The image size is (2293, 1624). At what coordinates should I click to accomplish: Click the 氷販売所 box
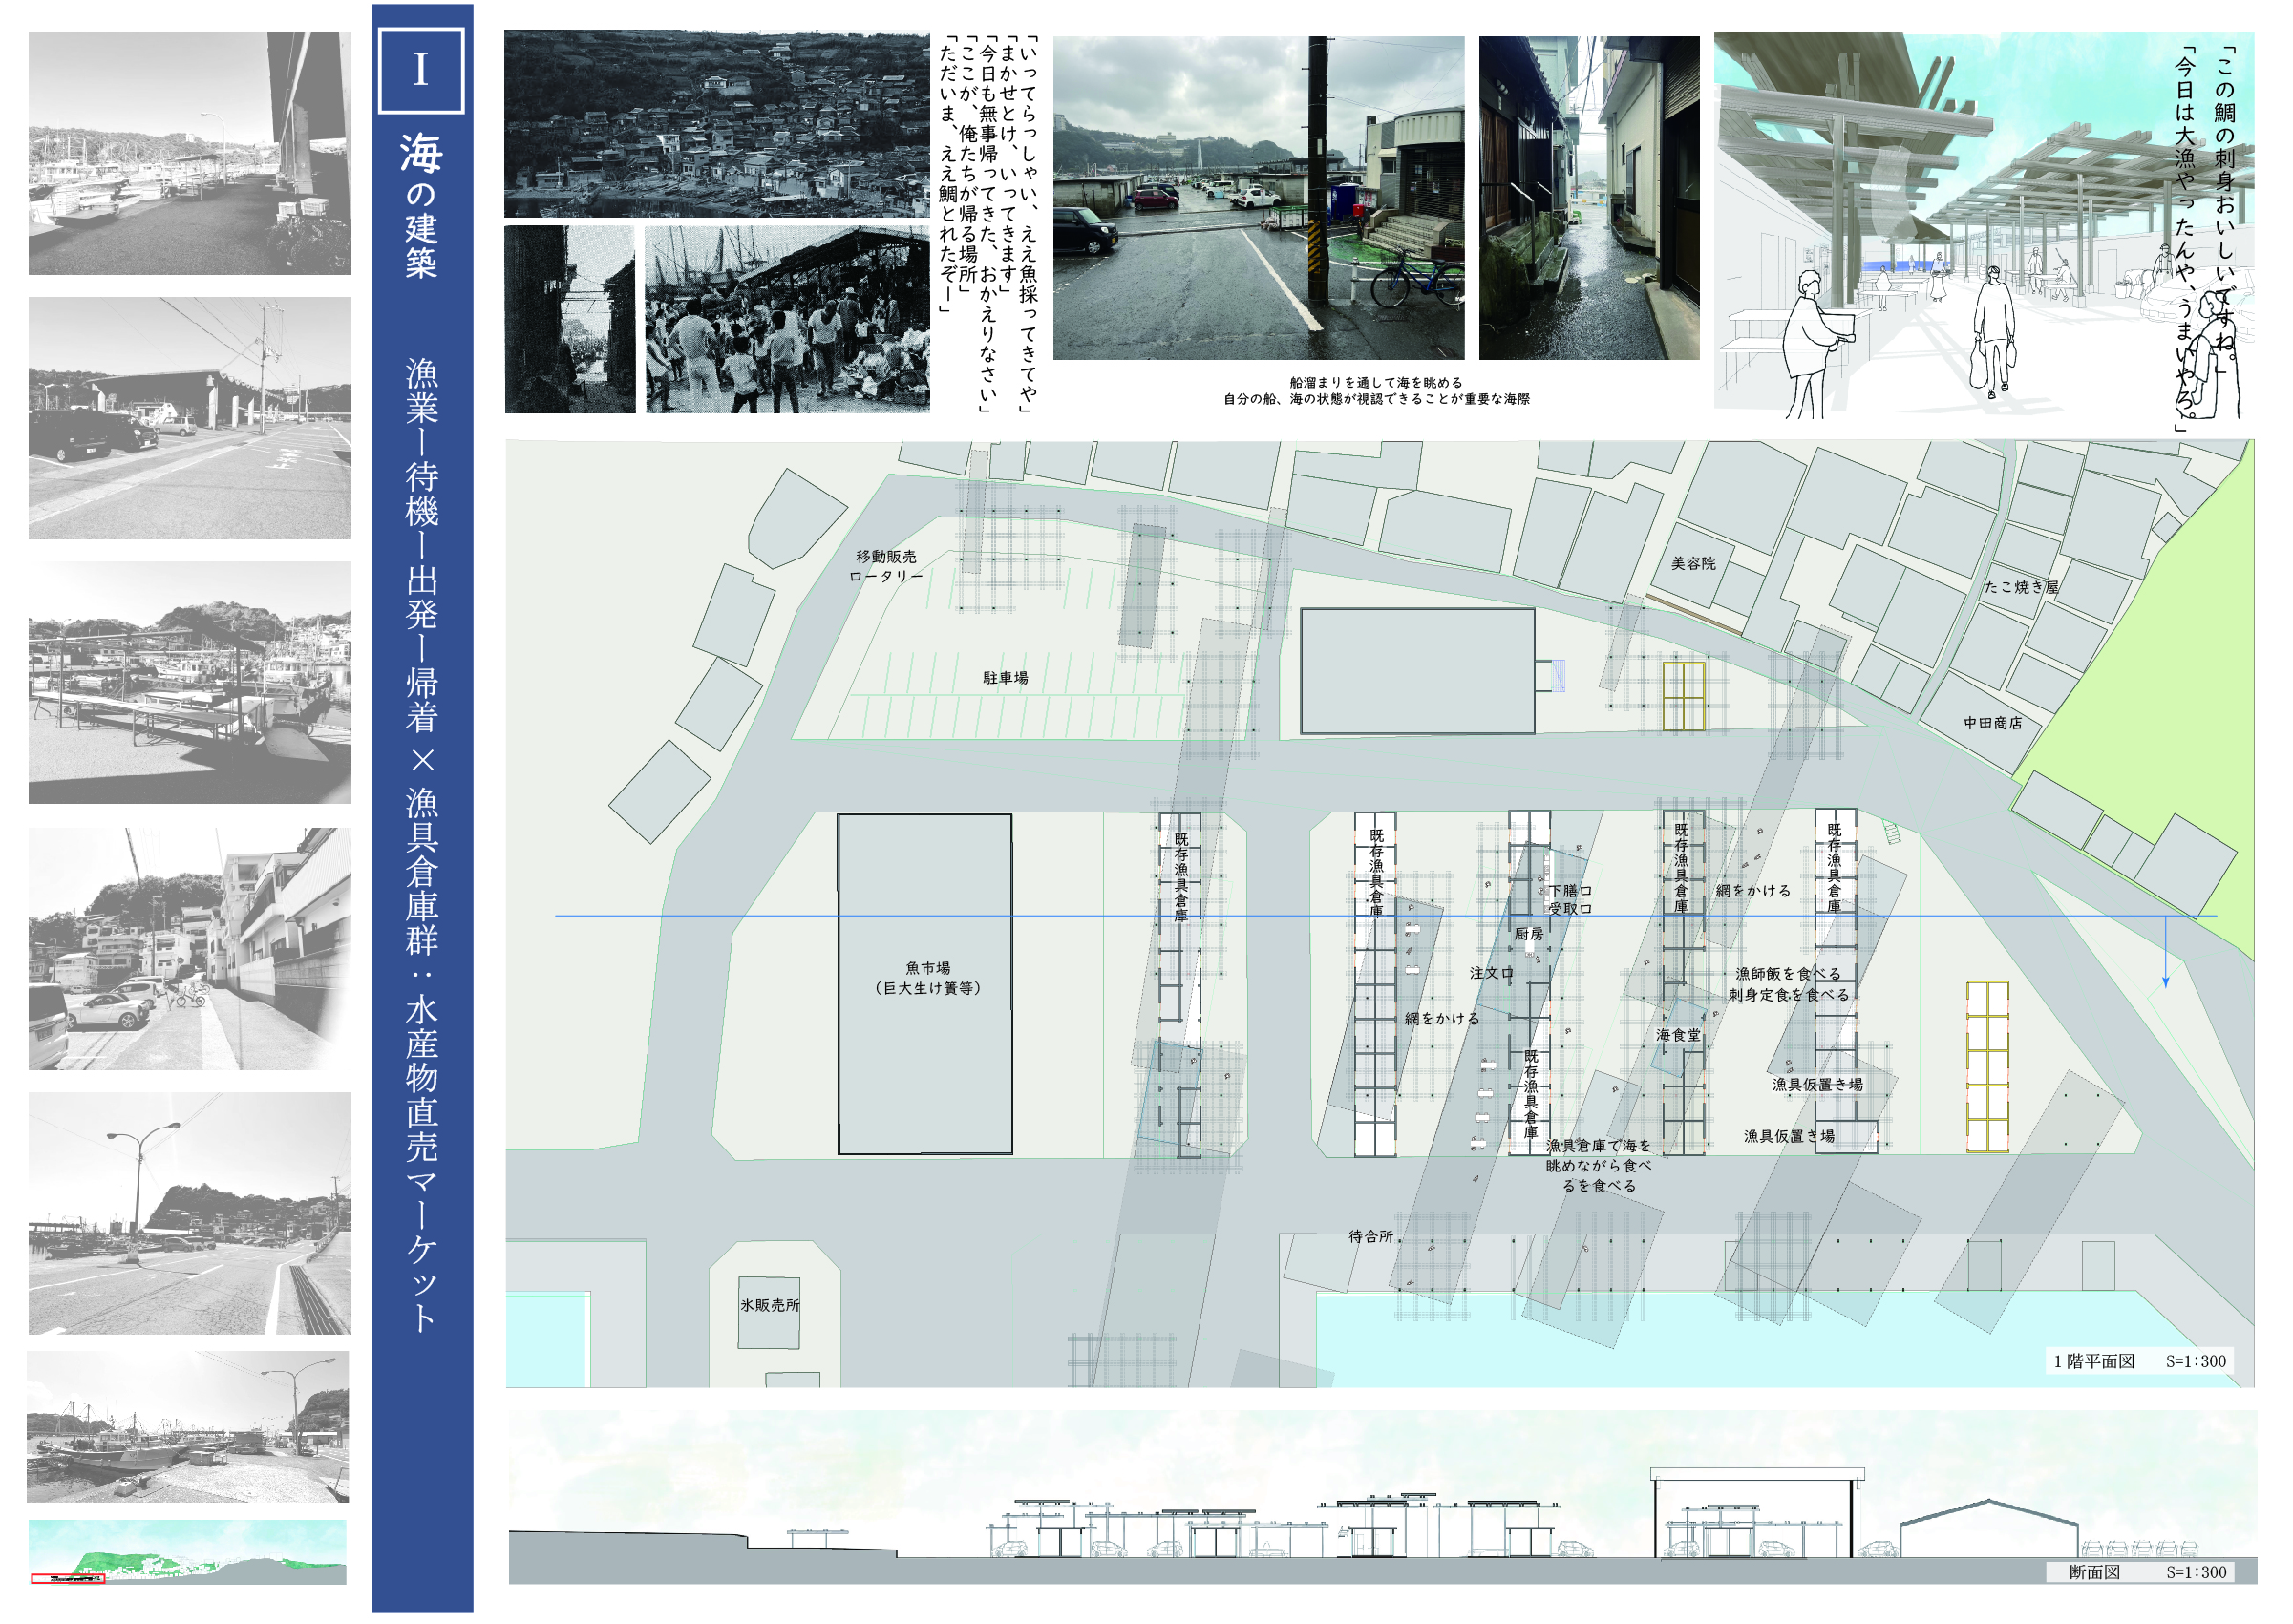pyautogui.click(x=769, y=1312)
